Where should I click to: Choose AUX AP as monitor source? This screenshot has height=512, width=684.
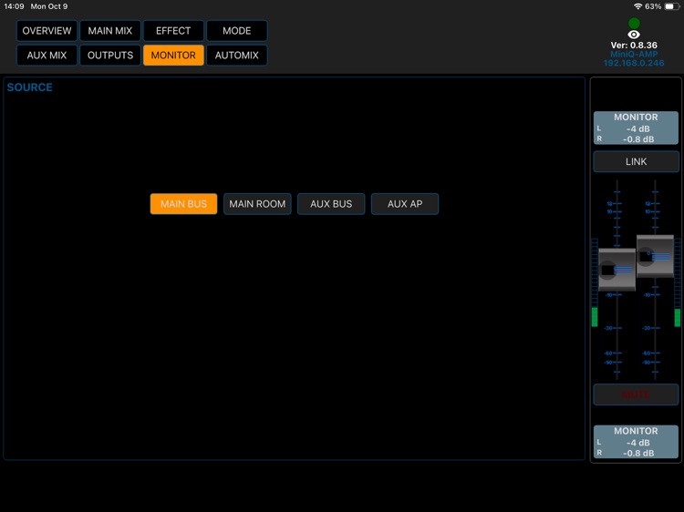405,204
